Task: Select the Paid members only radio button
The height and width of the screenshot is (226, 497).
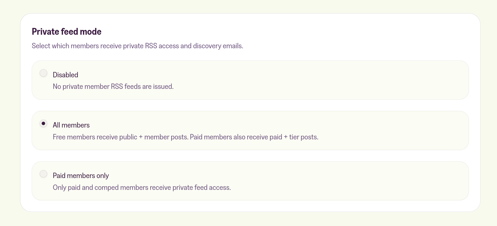Action: click(43, 174)
